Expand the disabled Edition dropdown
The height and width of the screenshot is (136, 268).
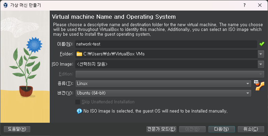coord(170,74)
